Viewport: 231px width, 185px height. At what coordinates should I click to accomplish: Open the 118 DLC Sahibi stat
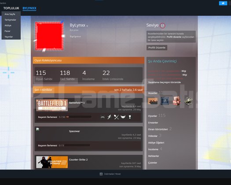pyautogui.click(x=67, y=75)
